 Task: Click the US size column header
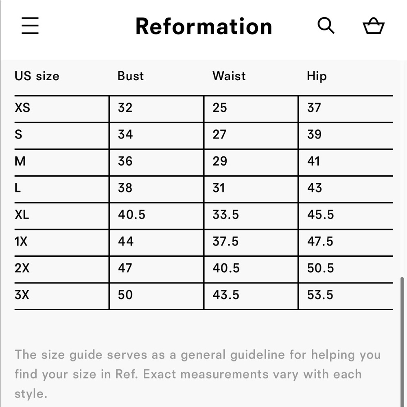pyautogui.click(x=37, y=76)
